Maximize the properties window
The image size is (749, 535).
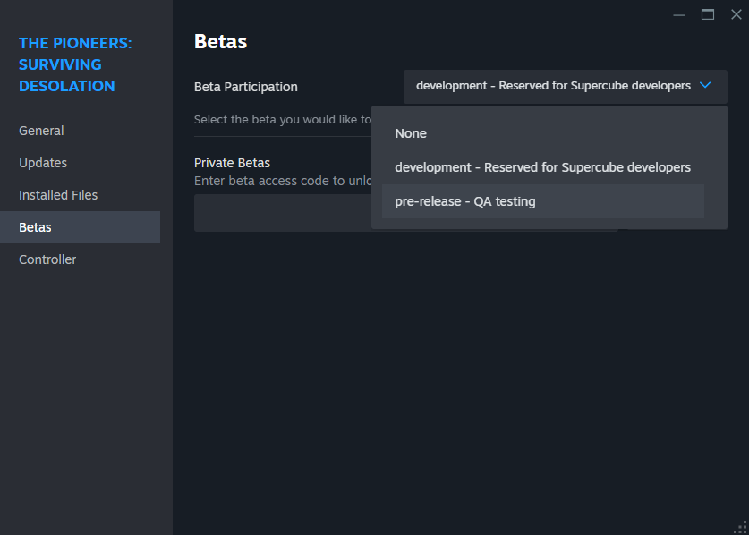(708, 14)
